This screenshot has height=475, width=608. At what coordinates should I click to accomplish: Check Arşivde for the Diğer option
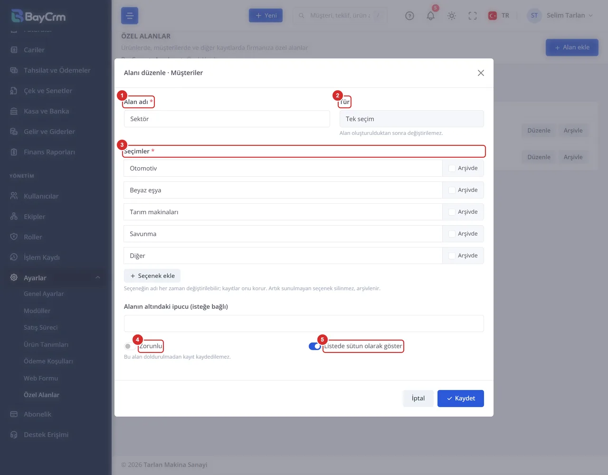tap(452, 256)
